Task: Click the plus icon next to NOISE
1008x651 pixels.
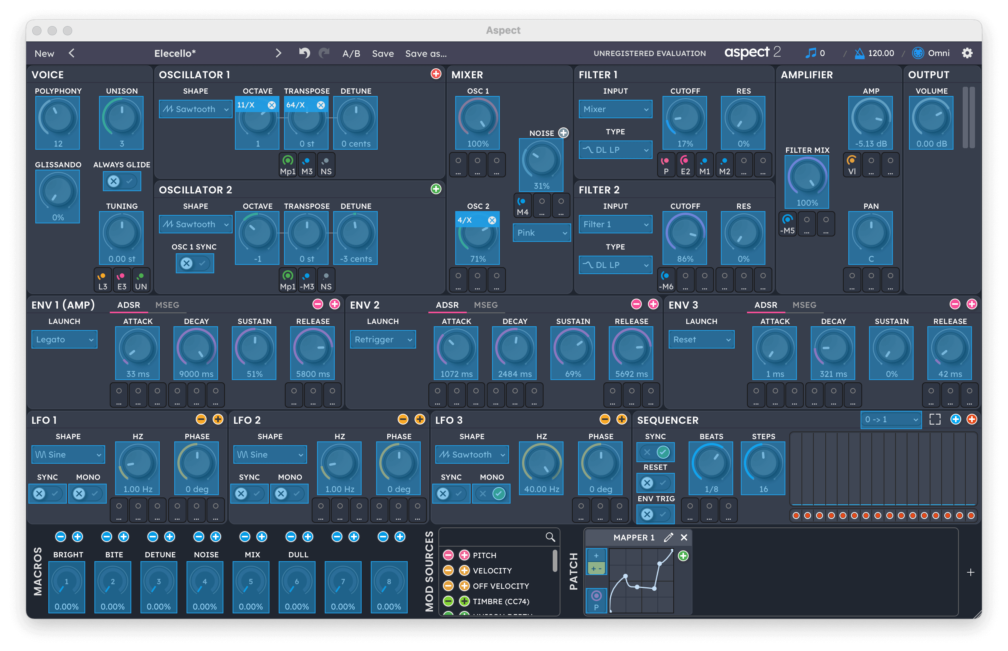Action: [563, 133]
